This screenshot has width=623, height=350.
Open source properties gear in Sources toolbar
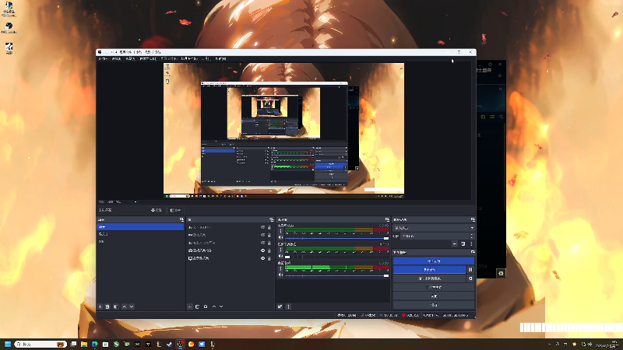click(206, 306)
